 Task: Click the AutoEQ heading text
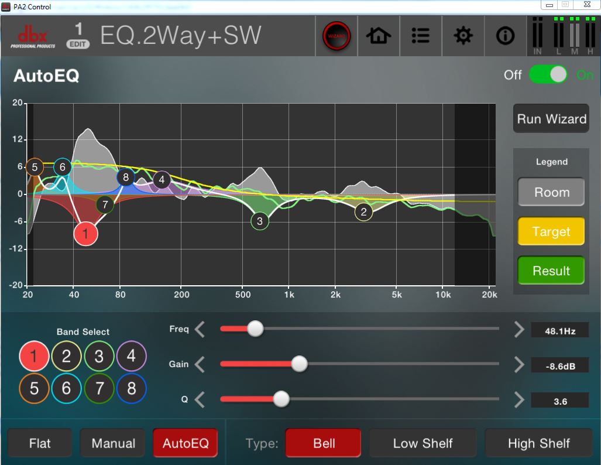click(x=46, y=76)
